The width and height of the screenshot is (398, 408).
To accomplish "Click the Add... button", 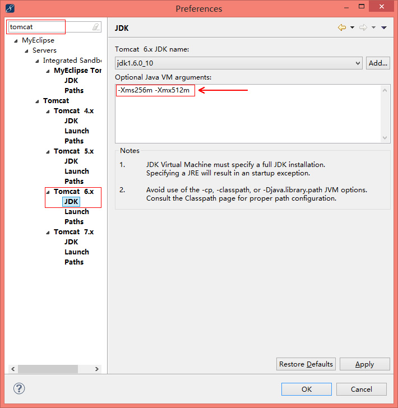I will pos(378,63).
